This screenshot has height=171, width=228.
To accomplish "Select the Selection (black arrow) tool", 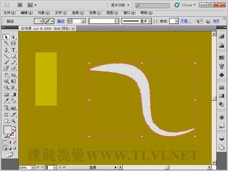I will coord(6,37).
